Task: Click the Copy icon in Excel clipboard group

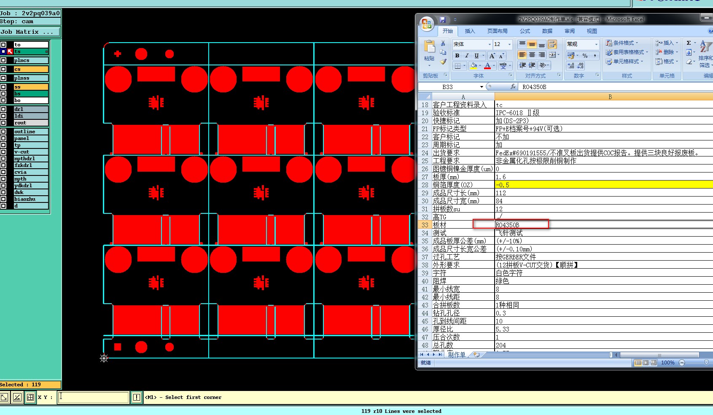Action: pos(443,52)
